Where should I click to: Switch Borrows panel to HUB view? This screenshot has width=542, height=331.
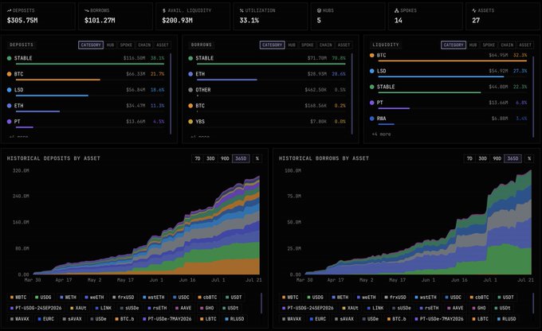tap(292, 45)
